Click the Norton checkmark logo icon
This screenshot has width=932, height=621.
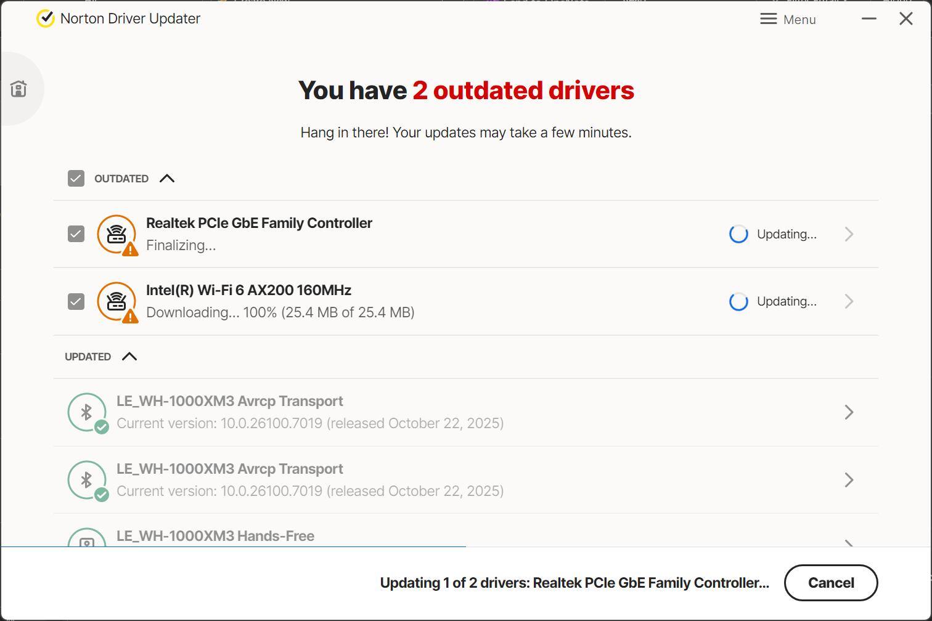click(45, 18)
